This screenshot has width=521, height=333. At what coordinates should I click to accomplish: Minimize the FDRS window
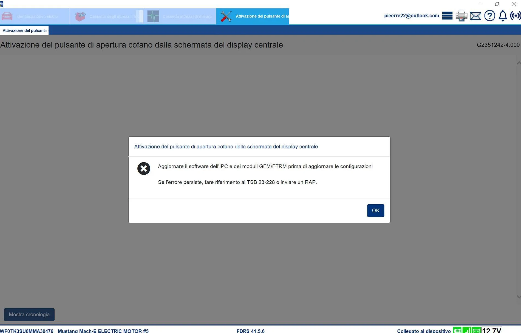click(x=480, y=4)
